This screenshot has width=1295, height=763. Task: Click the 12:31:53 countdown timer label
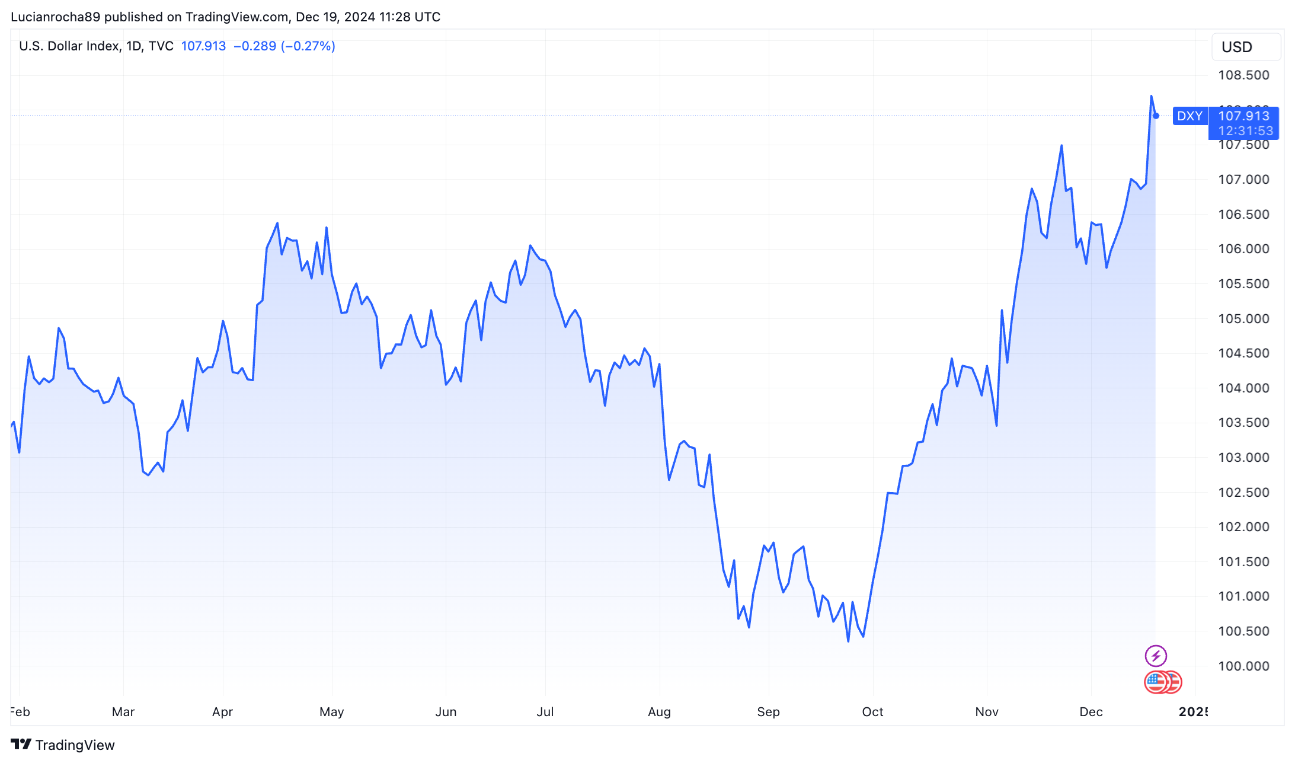tap(1246, 131)
